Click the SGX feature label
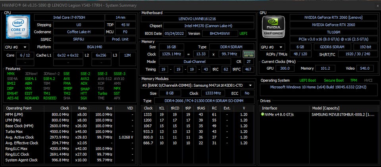Viewport: 381px width, 167px height. [x=84, y=98]
